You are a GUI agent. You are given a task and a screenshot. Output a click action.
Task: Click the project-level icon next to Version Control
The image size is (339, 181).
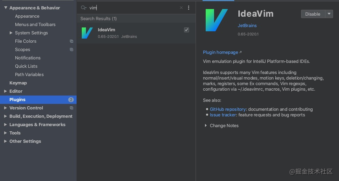[x=71, y=108]
